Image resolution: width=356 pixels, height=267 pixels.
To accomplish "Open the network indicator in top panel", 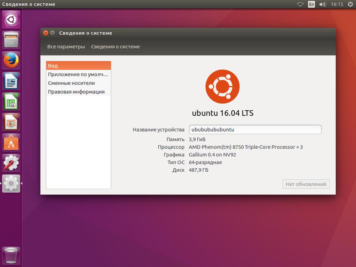I will click(x=300, y=4).
